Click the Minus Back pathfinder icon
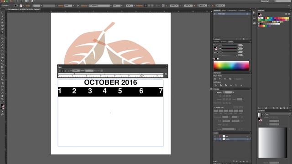The image size is (292, 164). [241, 85]
